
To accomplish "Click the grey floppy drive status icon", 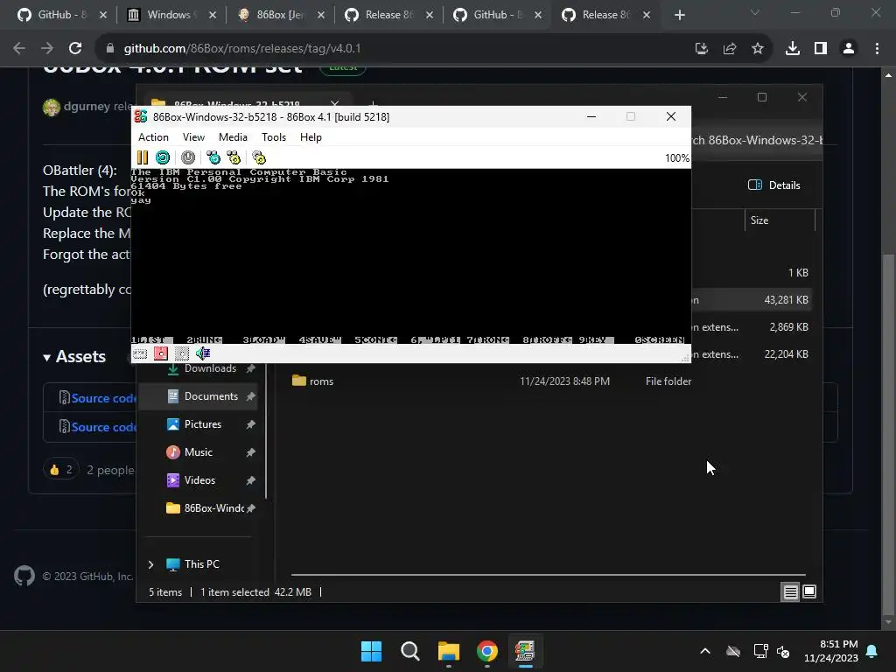I will point(182,353).
